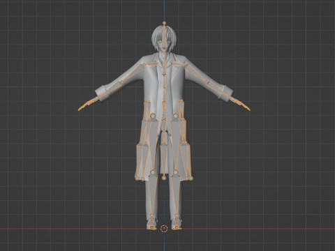Select the center coat bone's bottom joint sphere
The width and height of the screenshot is (335, 251).
coord(164,178)
